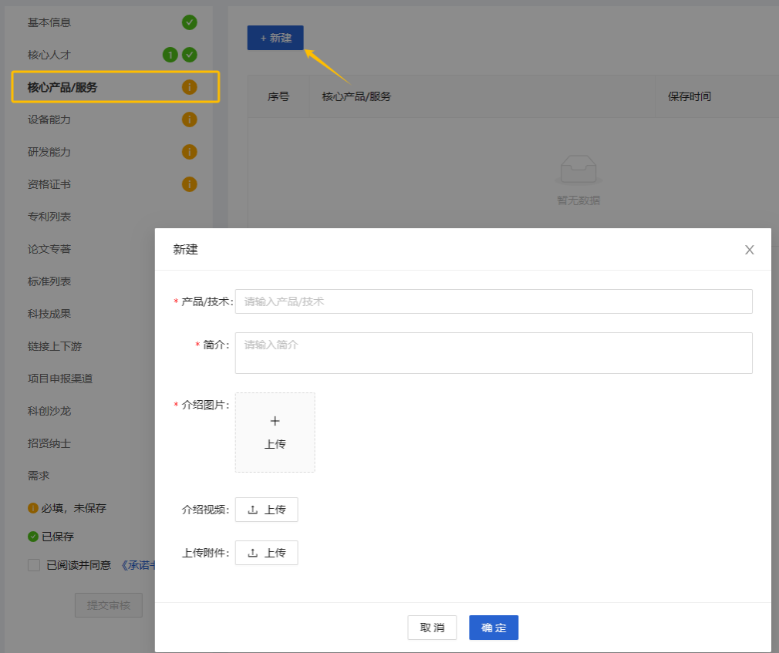
Task: Click orange warning icon next to 资格证书
Action: coord(189,184)
